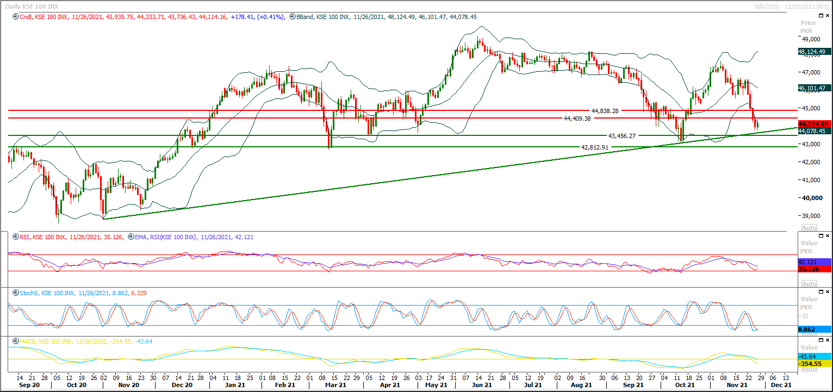
Task: Maximize the main price chart pane
Action: click(x=820, y=16)
